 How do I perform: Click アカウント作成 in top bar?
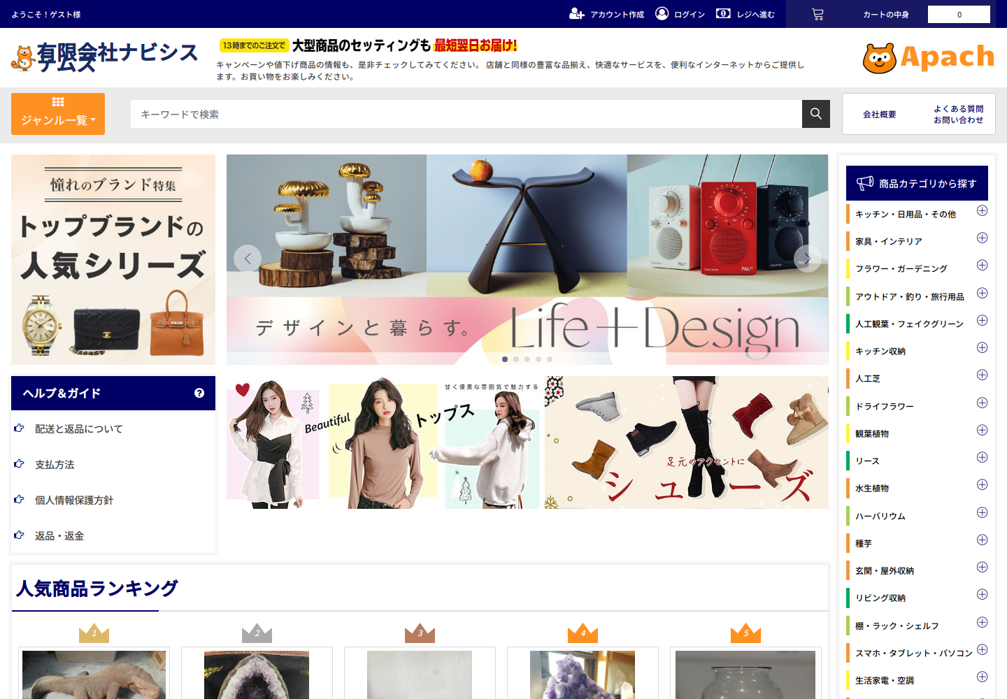tap(617, 15)
